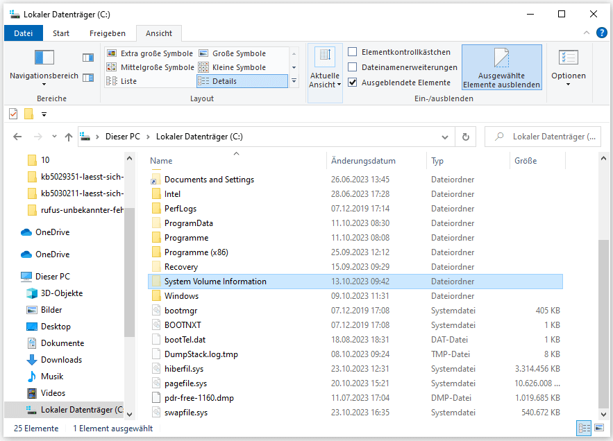
Task: Uncheck Ausgeblendete Elemente checkbox
Action: pos(353,83)
